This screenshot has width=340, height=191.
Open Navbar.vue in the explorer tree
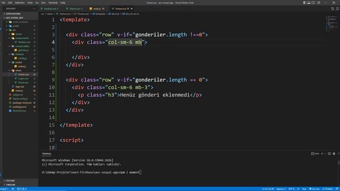point(24,42)
